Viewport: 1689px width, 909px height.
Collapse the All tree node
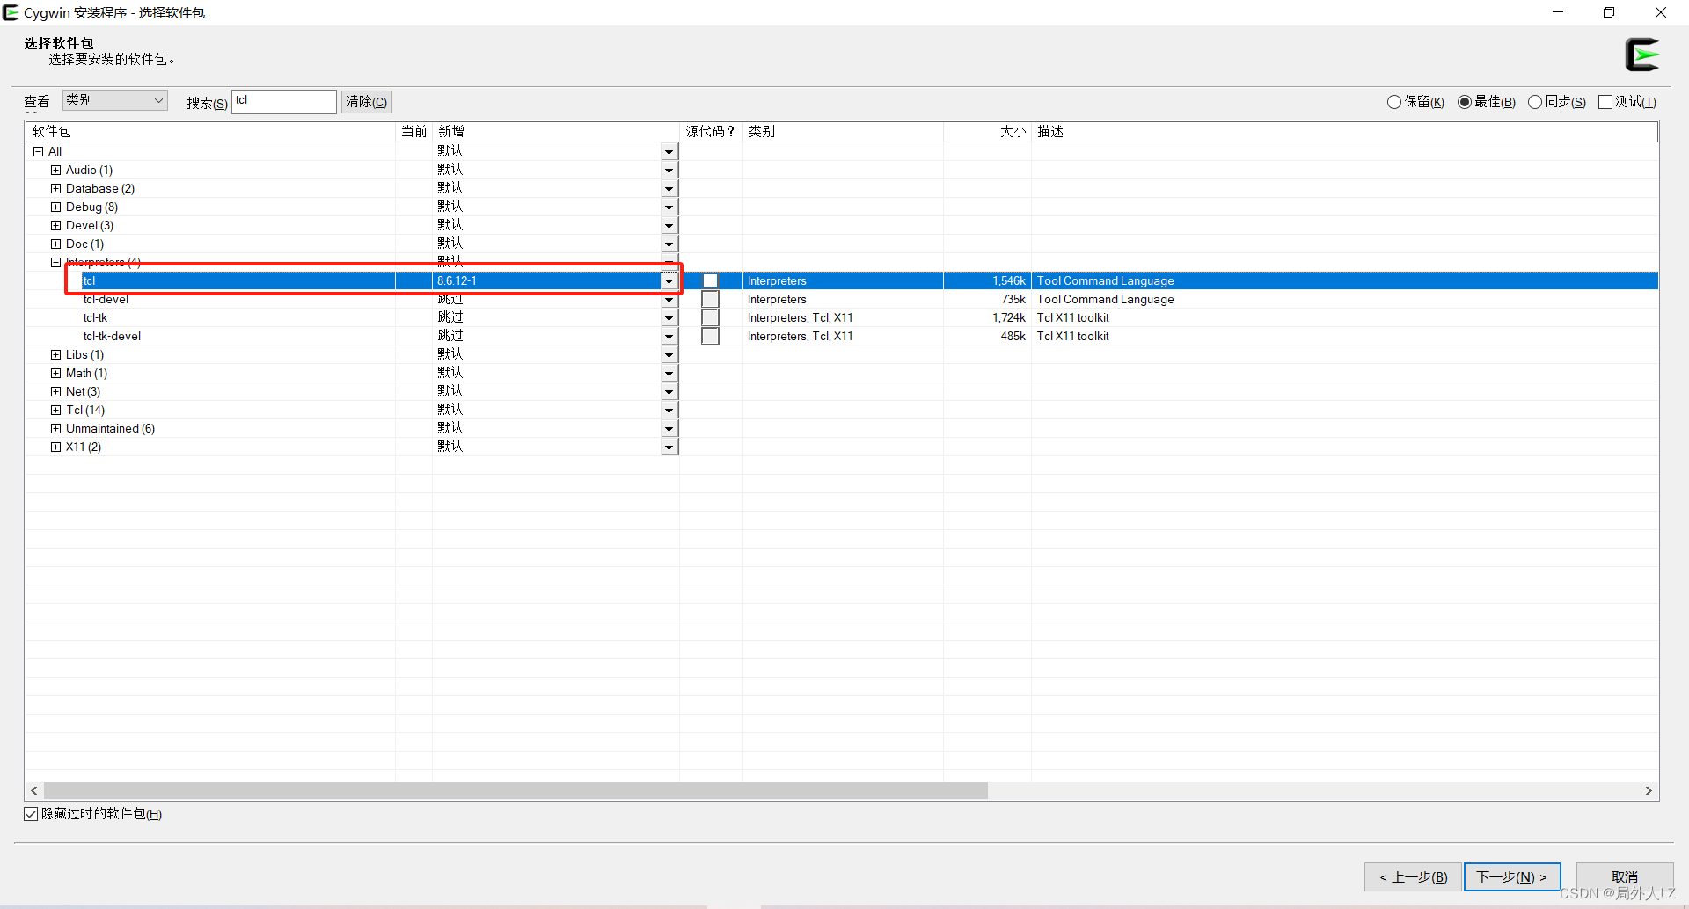(39, 152)
